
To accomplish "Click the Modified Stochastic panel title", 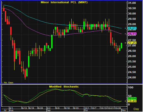I will (64, 87).
